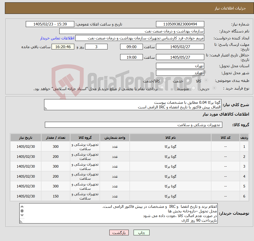This screenshot has width=254, height=241.
Task: Click quantity 150 in row 6
Action: point(55,196)
